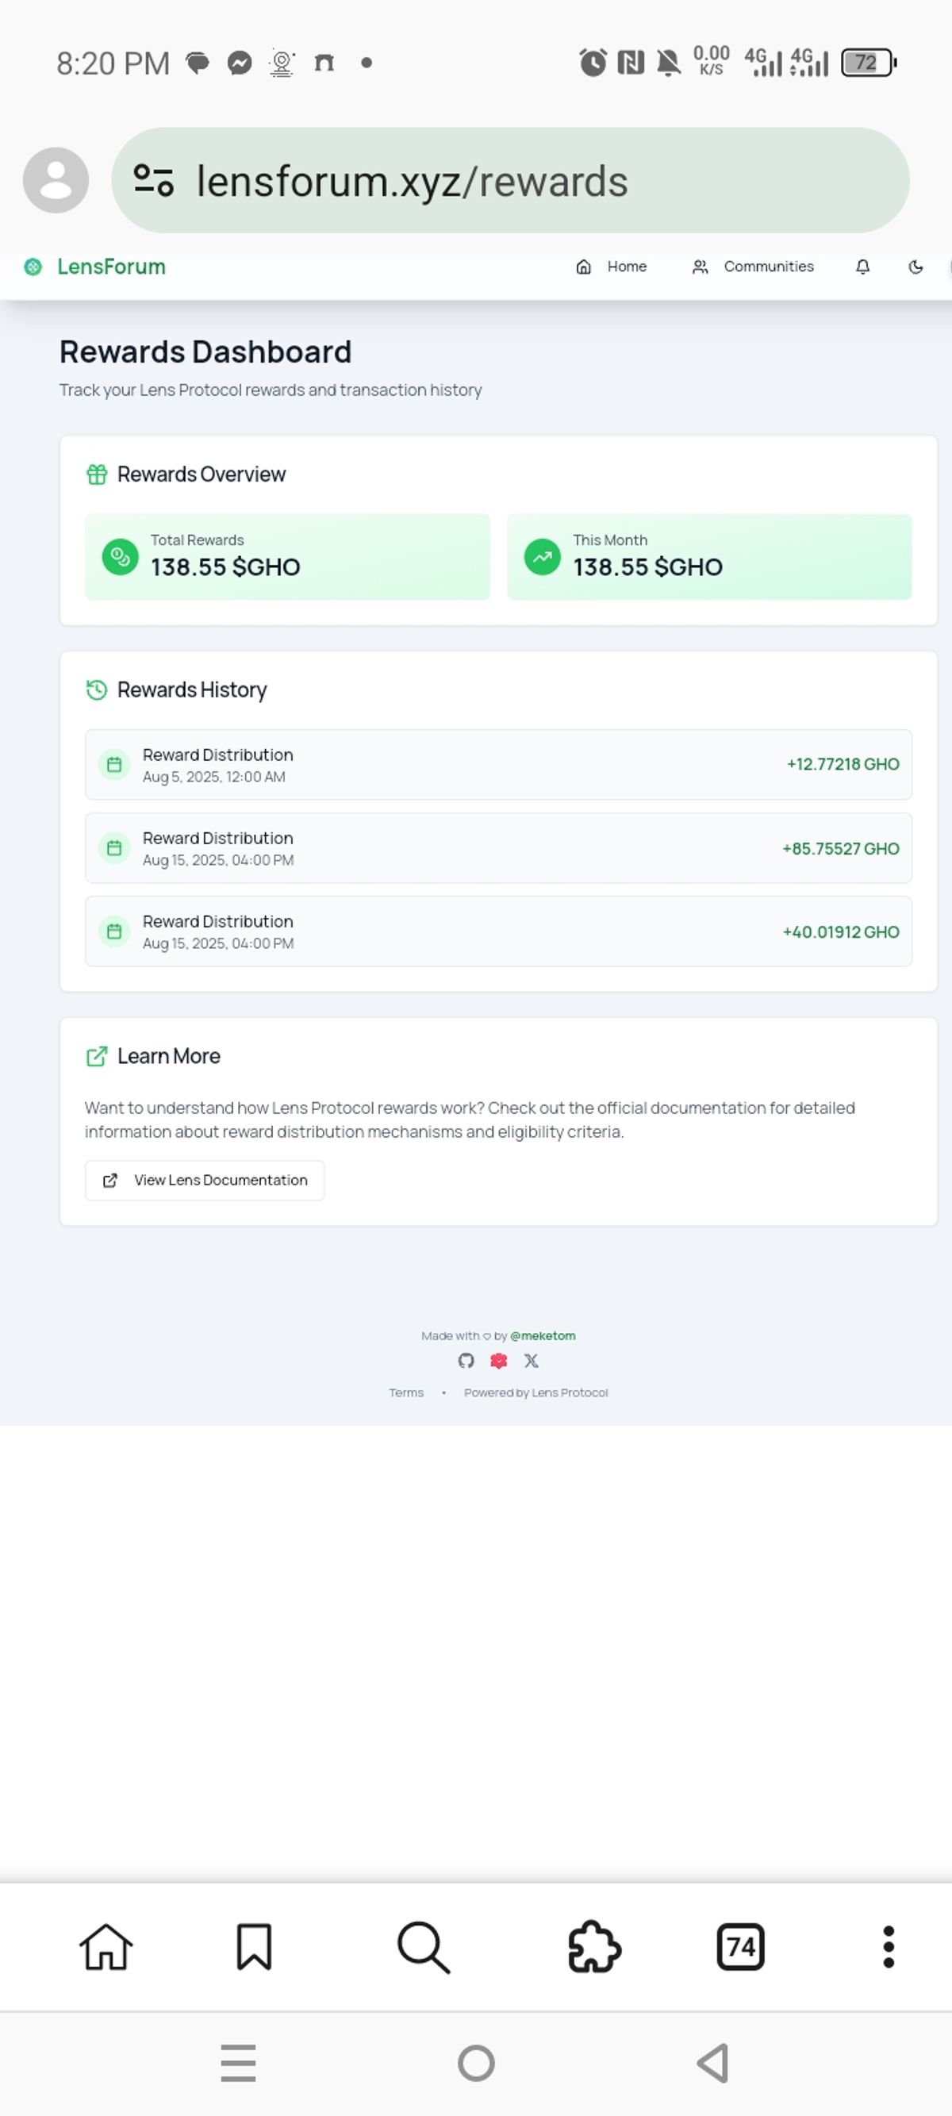Image resolution: width=952 pixels, height=2116 pixels.
Task: Toggle dark mode moon icon
Action: pyautogui.click(x=916, y=267)
